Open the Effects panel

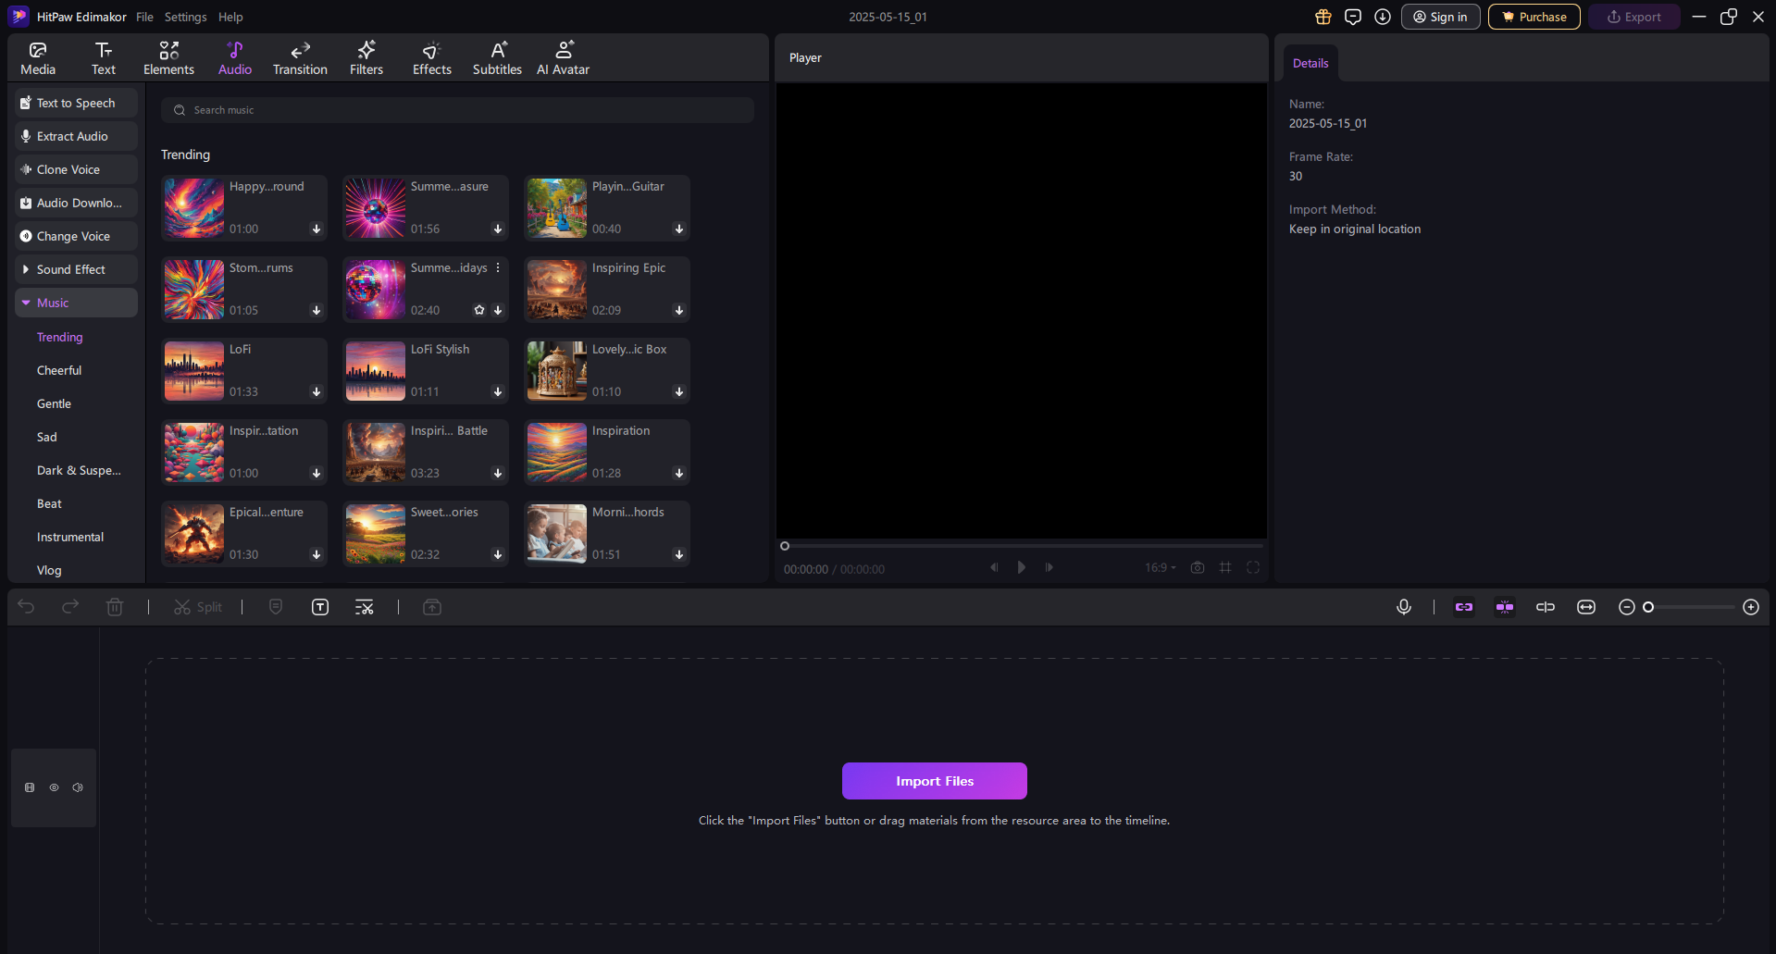pyautogui.click(x=432, y=57)
